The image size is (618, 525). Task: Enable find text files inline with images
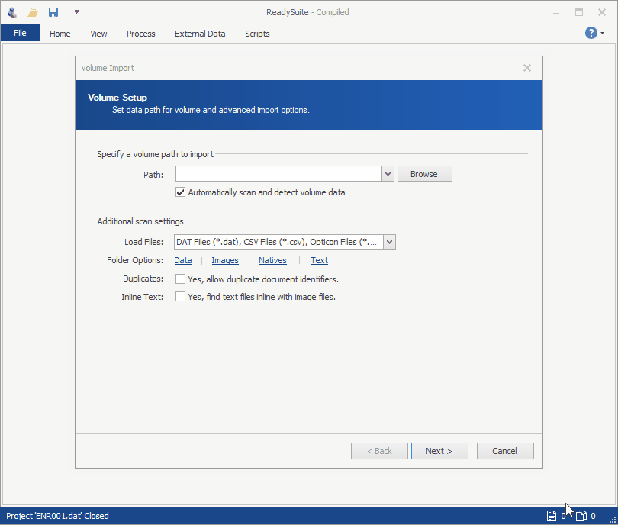(x=180, y=296)
